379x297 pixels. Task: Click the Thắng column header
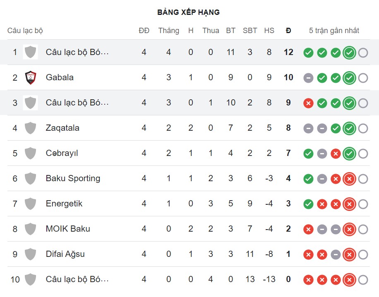pyautogui.click(x=168, y=31)
